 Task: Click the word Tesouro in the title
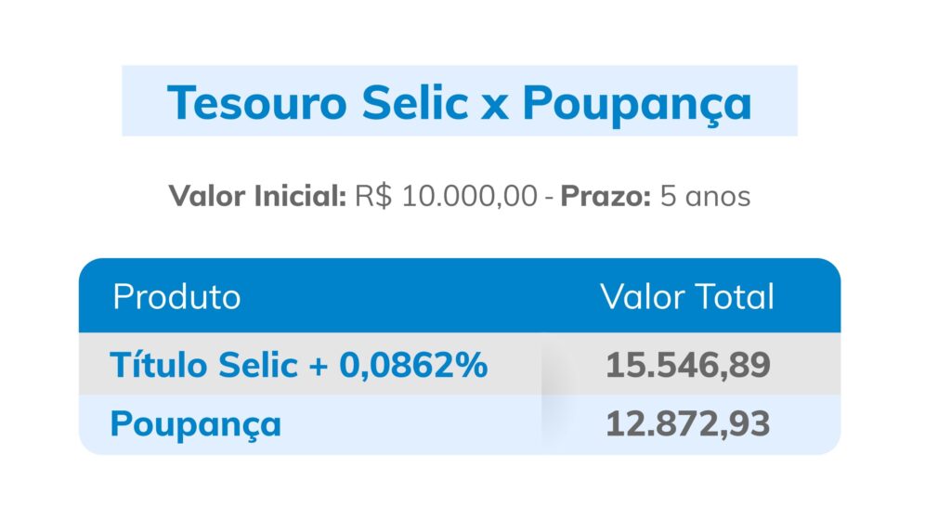[x=257, y=102]
